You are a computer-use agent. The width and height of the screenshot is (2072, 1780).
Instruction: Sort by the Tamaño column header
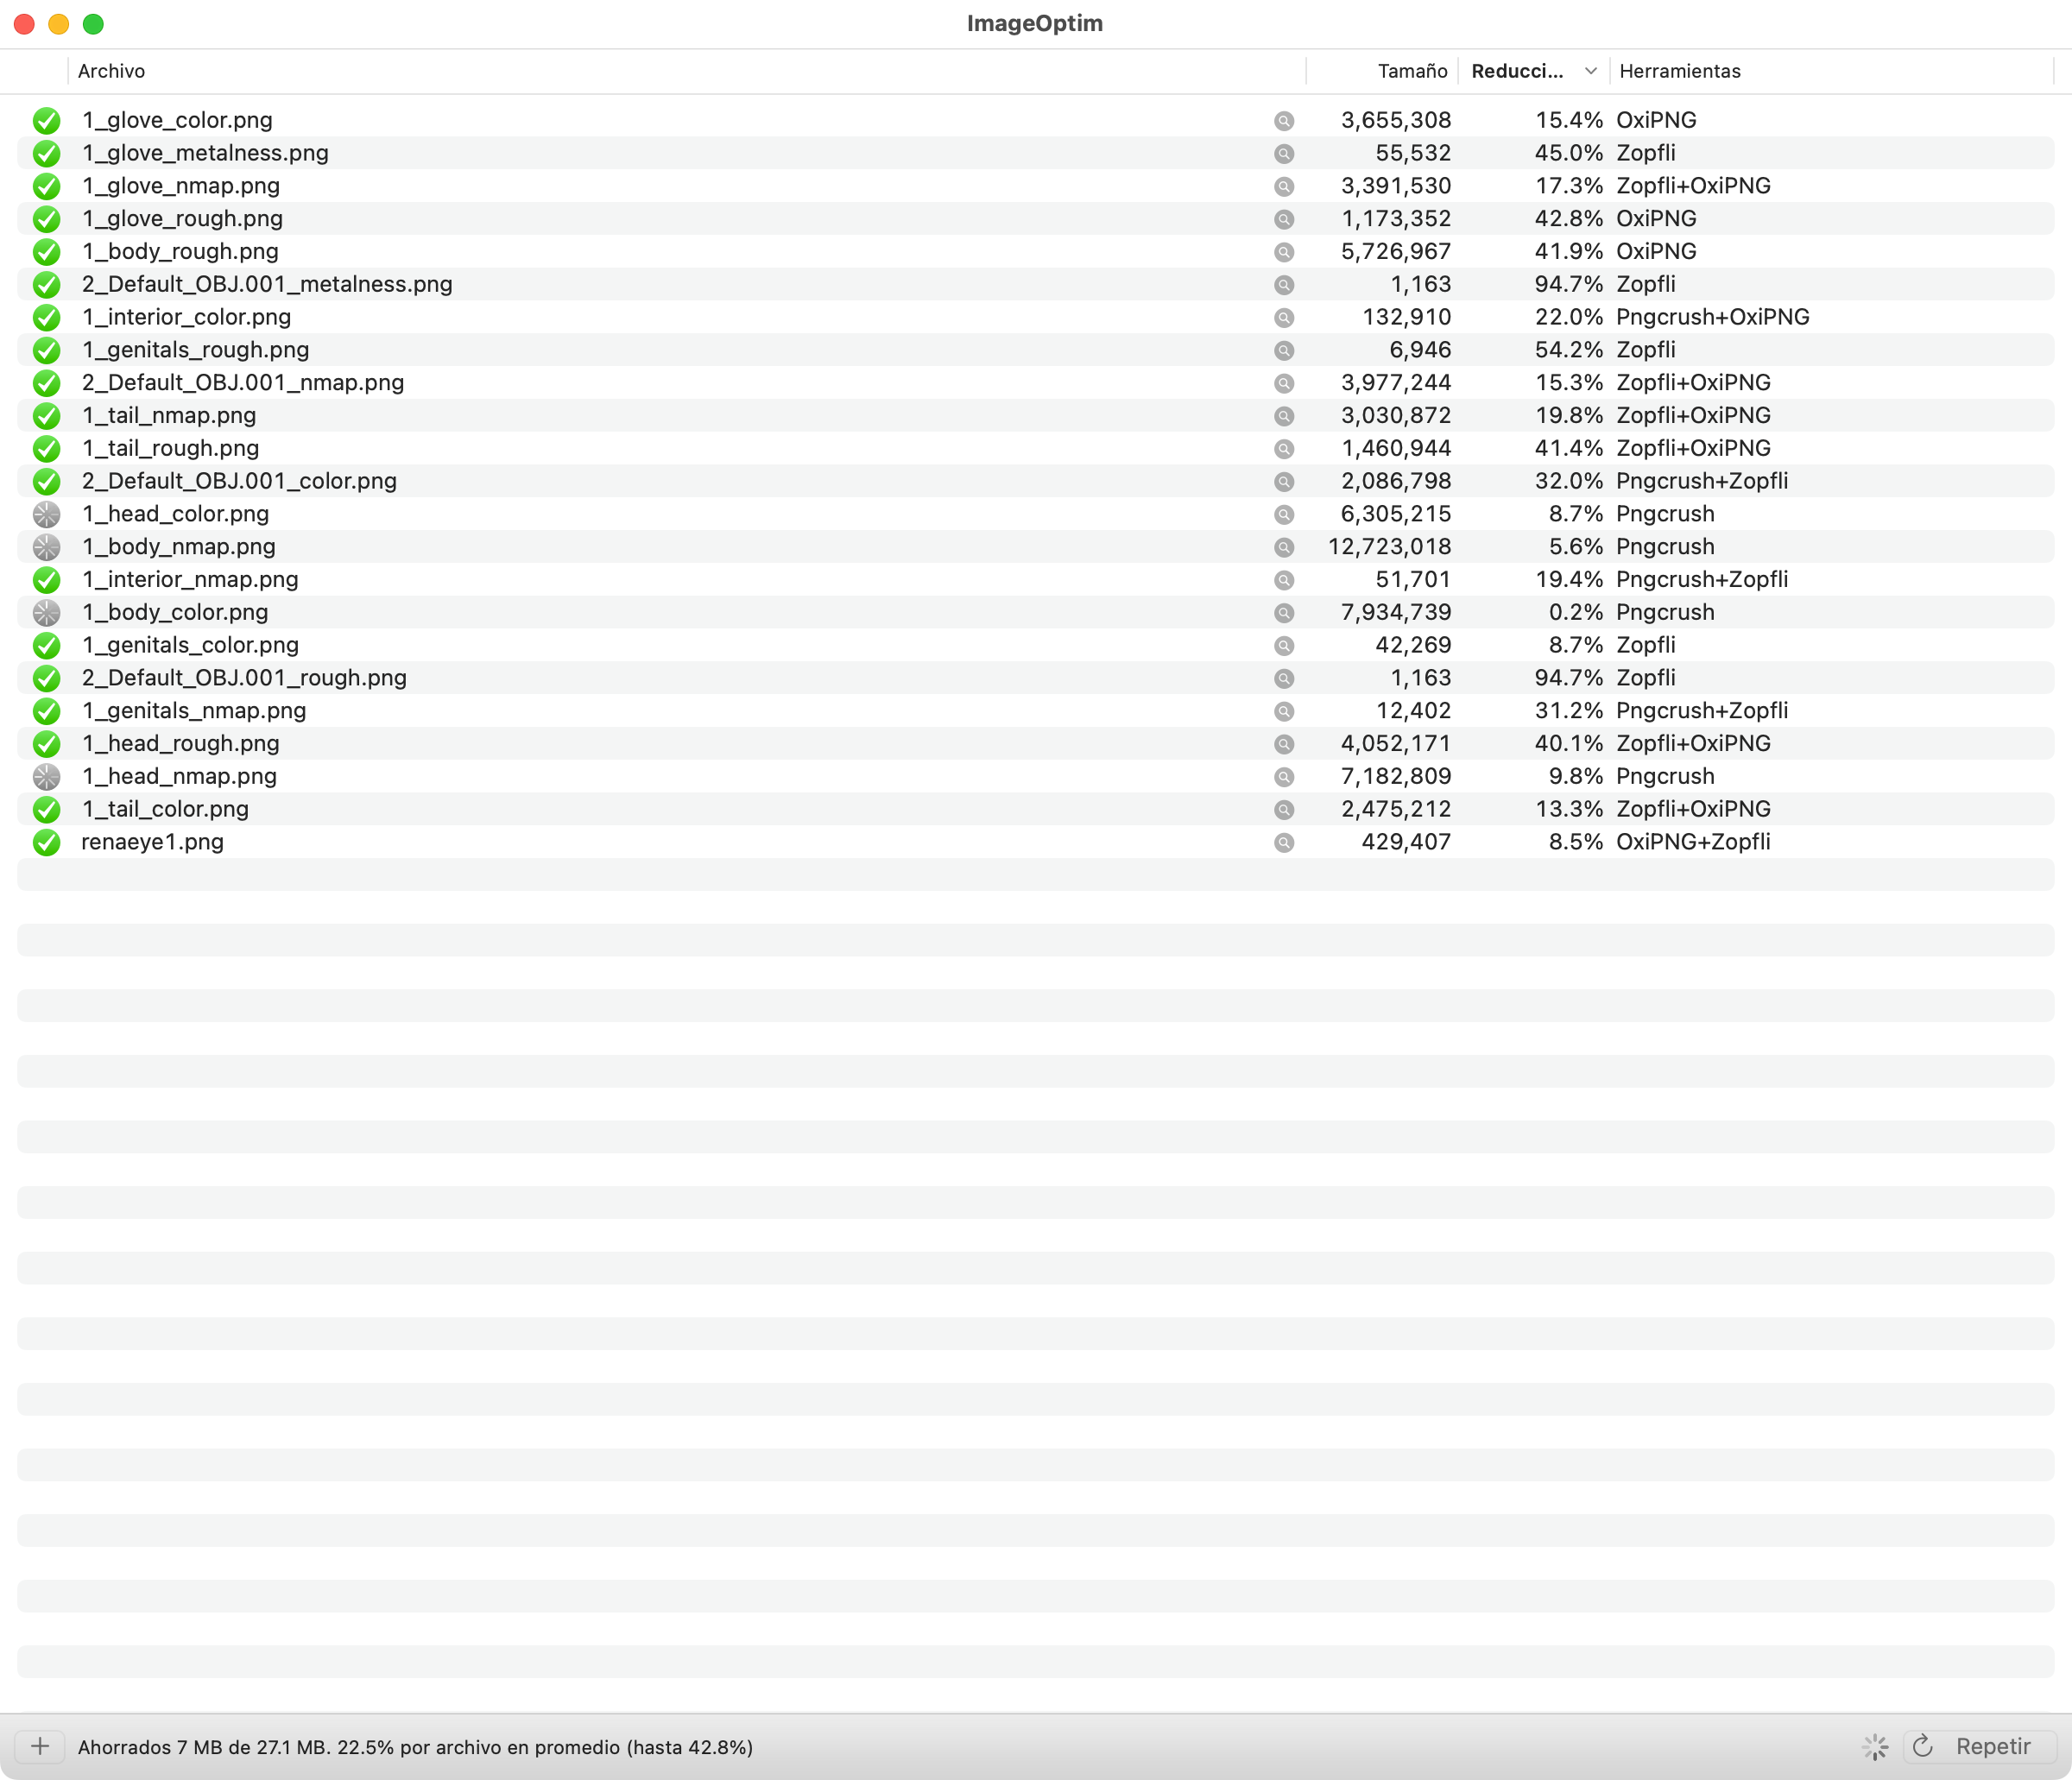[x=1411, y=71]
